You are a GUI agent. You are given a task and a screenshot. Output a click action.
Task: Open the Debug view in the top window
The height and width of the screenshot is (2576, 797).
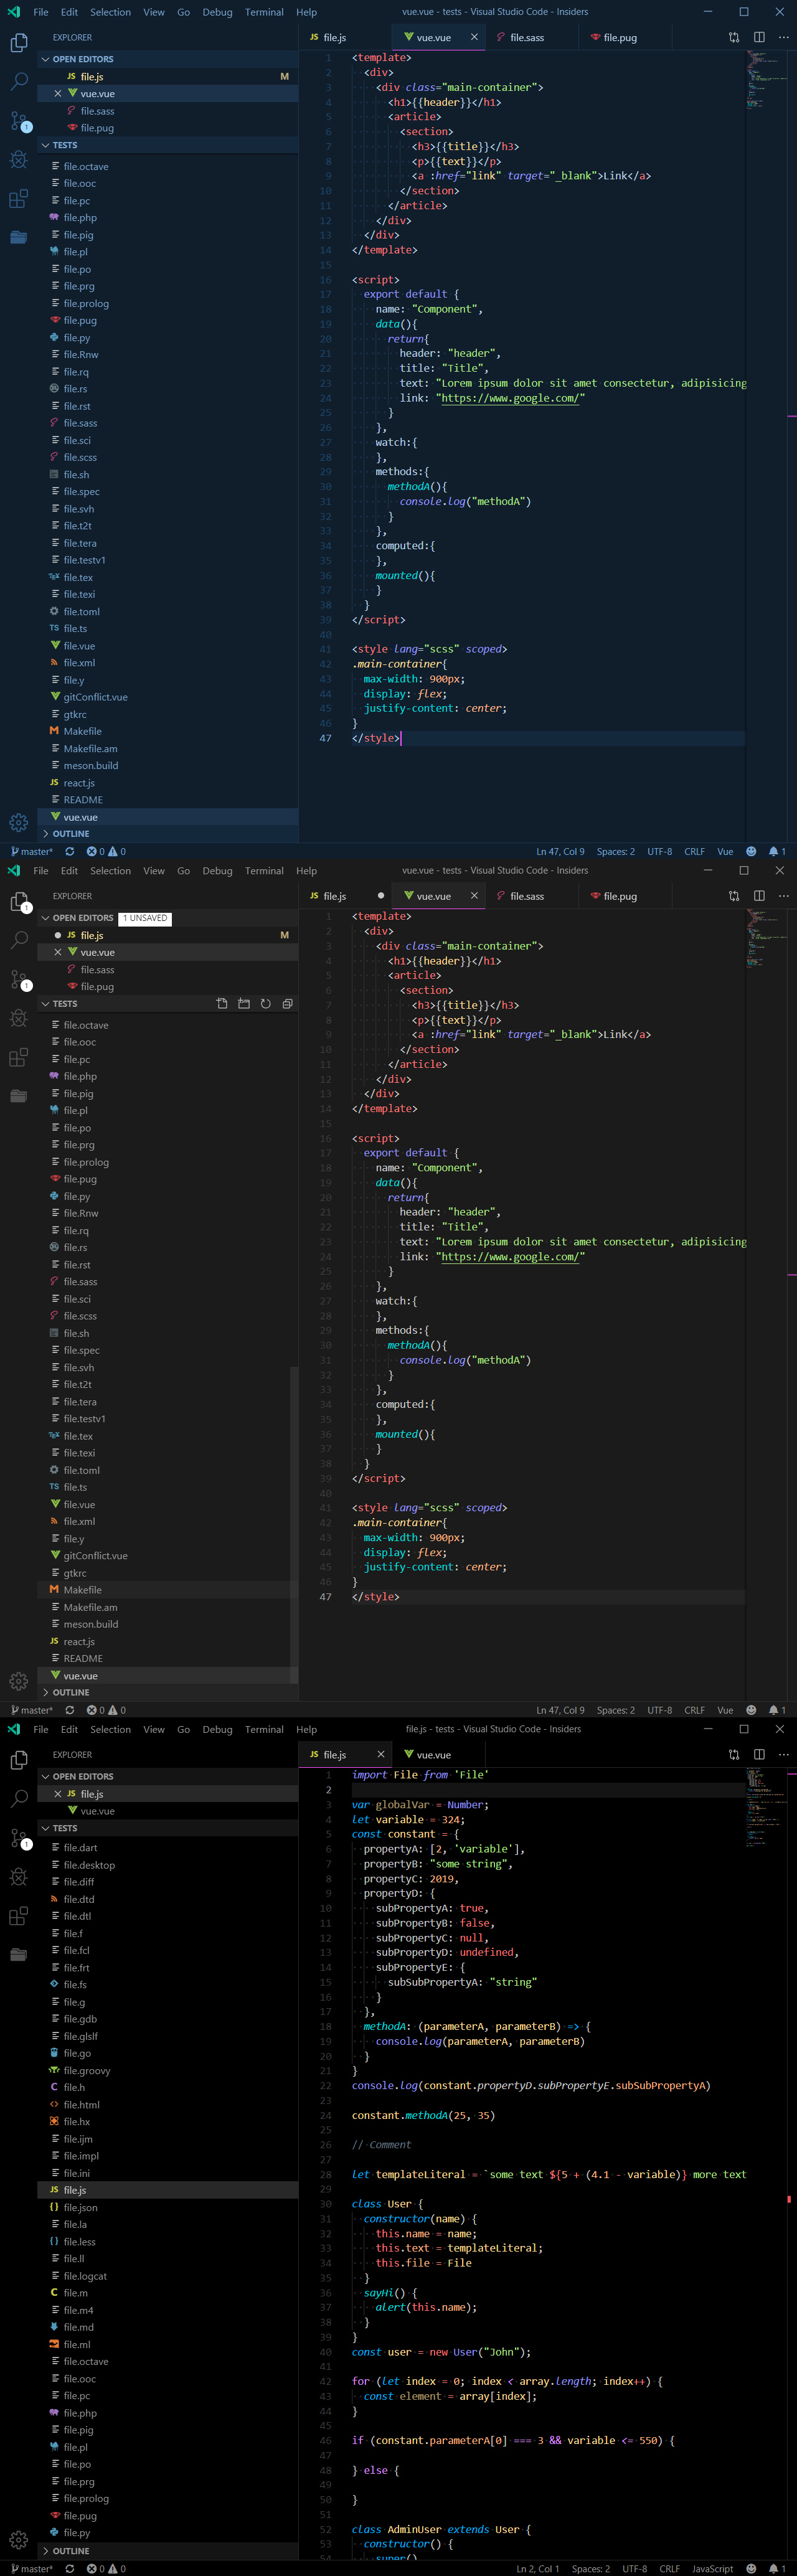click(18, 159)
